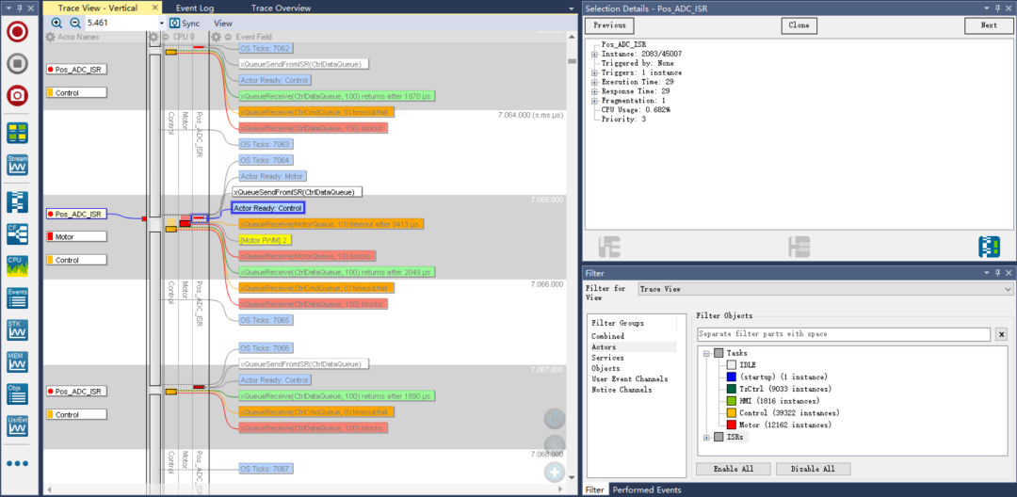Viewport: 1017px width, 497px height.
Task: Click the blue actor icon in Selection Details
Action: [989, 247]
